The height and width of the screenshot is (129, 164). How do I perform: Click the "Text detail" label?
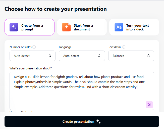(115, 47)
